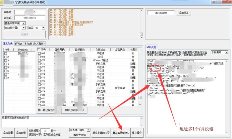Click friend list scrollbar up arrow
The image size is (232, 139).
click(x=140, y=50)
